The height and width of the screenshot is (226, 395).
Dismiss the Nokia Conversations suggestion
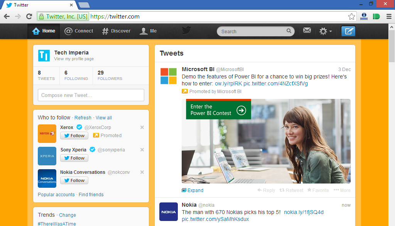(142, 172)
